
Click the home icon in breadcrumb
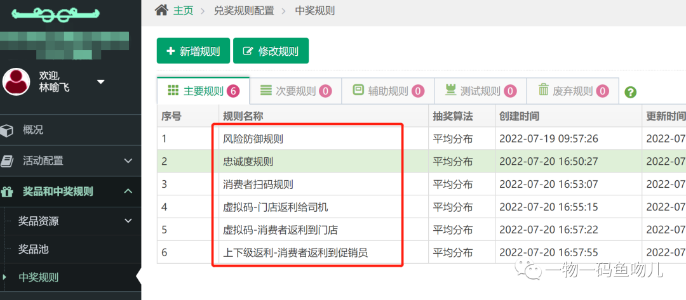pos(162,10)
